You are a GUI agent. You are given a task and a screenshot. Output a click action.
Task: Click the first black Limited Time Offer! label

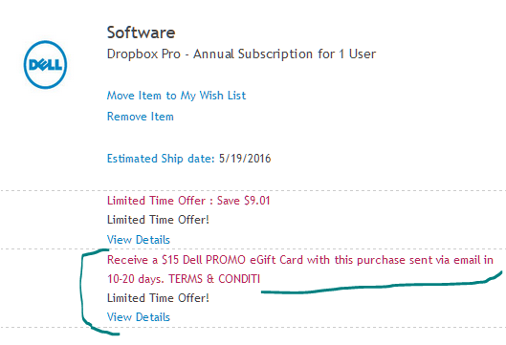(x=158, y=220)
